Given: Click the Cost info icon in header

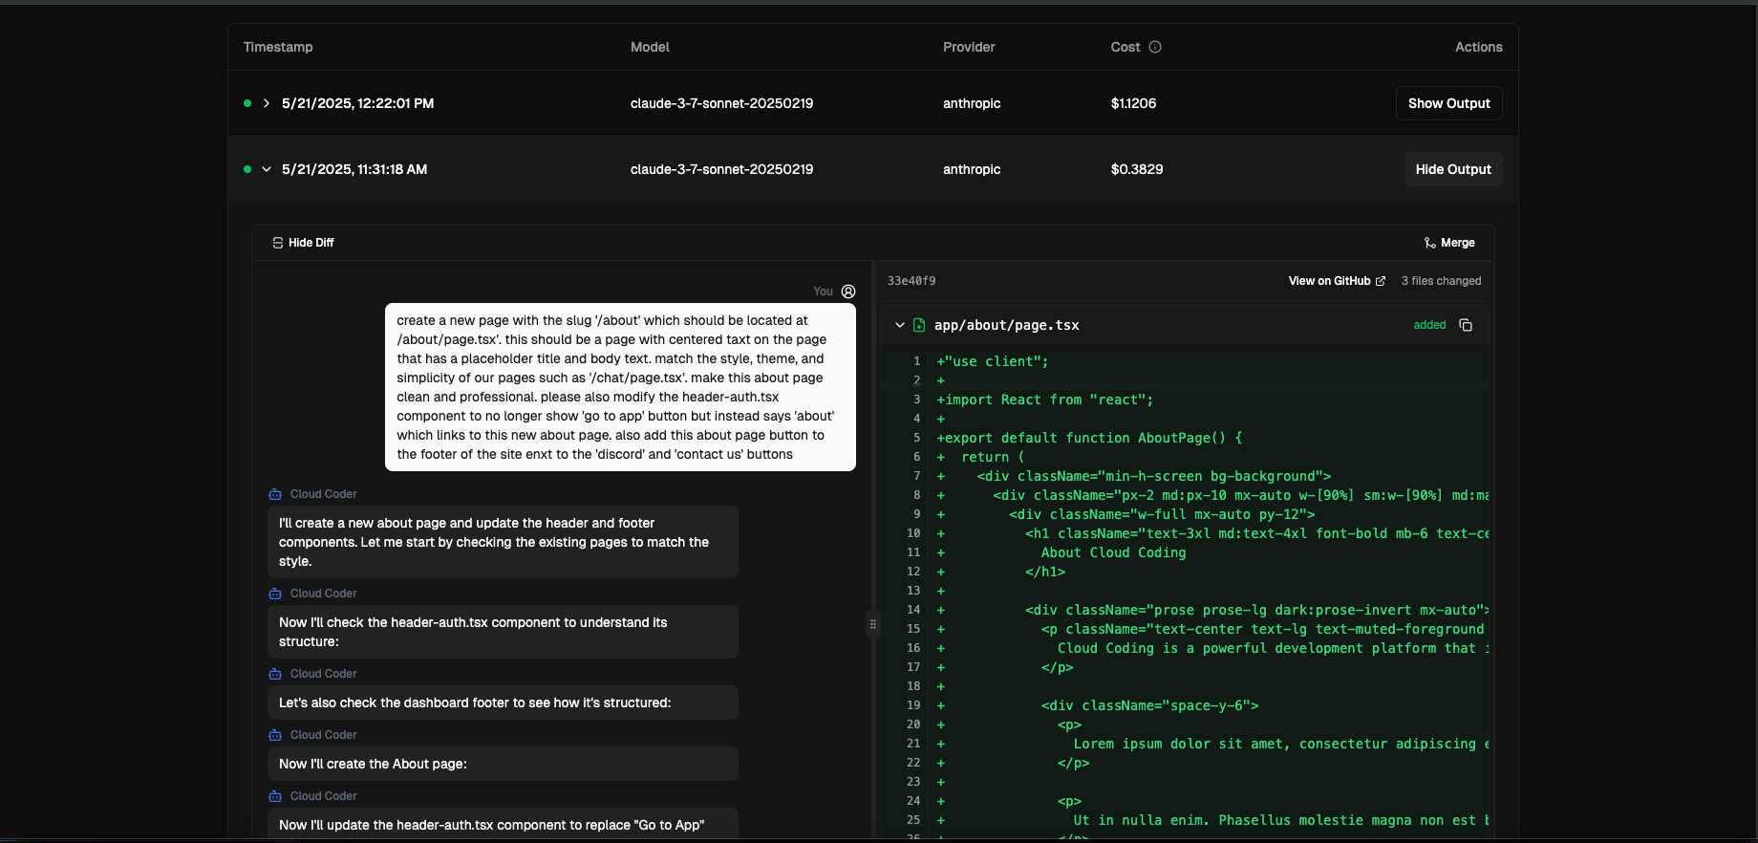Looking at the screenshot, I should coord(1155,47).
